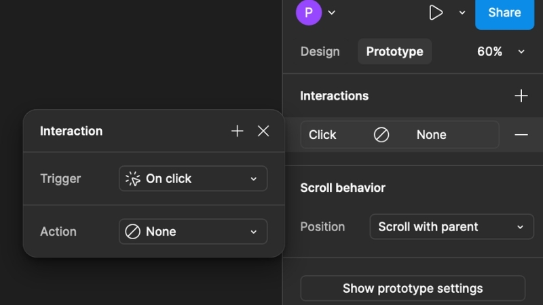The width and height of the screenshot is (543, 305).
Task: Remove the Click interaction using the minus icon
Action: [x=521, y=135]
